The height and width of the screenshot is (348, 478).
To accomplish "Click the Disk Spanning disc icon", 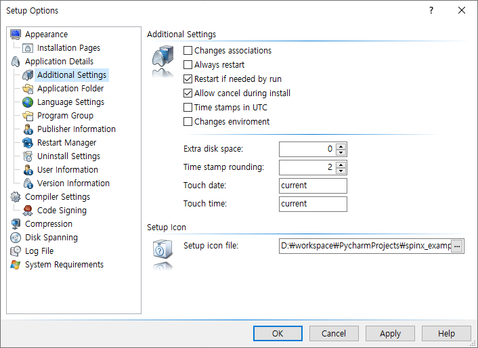I will click(16, 238).
